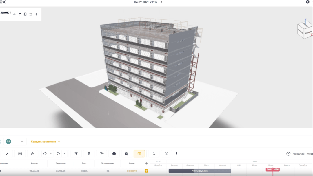Click the 'Конструктив' Gantt bar
Screen dimensions: 313x176
click(200, 171)
